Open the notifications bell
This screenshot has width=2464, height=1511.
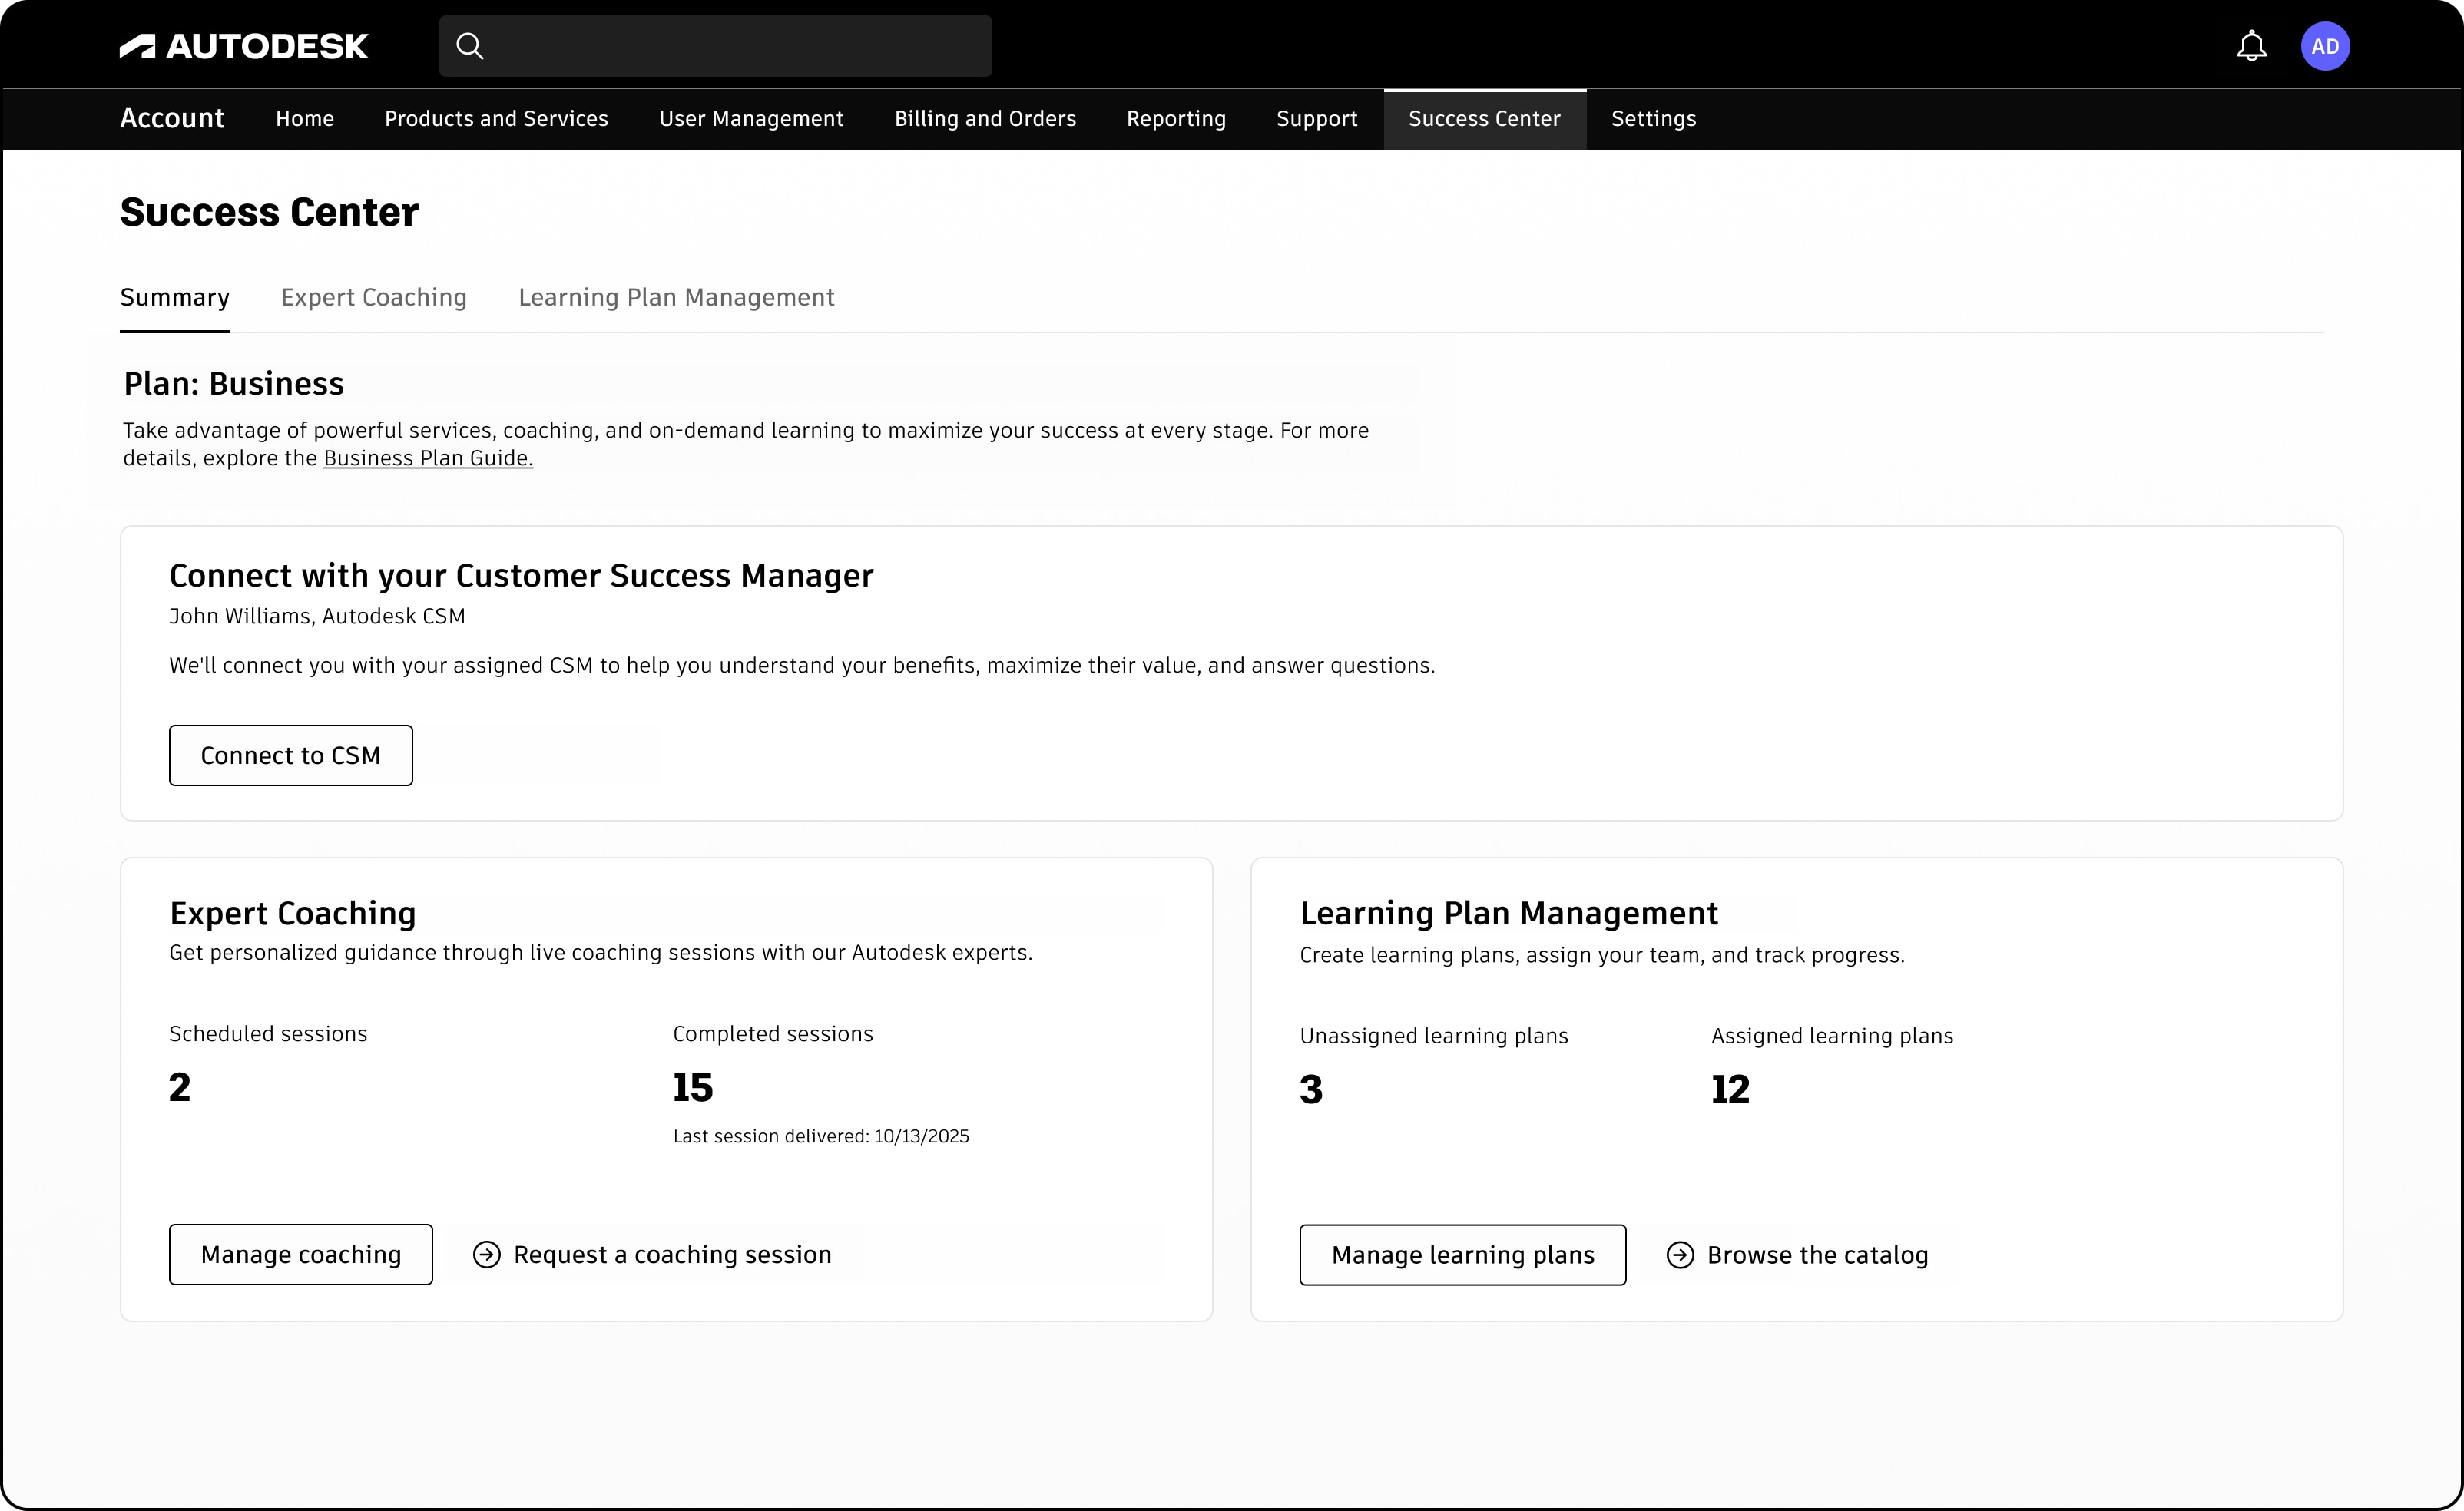[x=2251, y=46]
